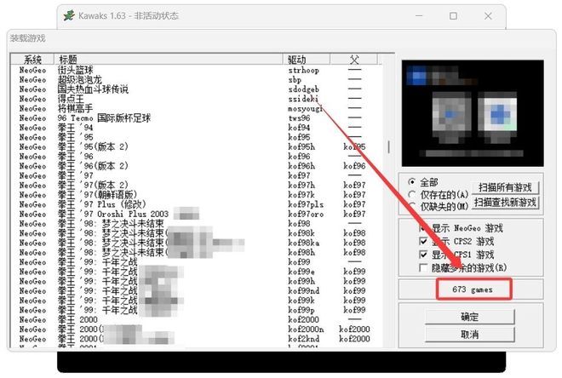Click driver name kof2knd in list
The image size is (562, 378).
pos(304,339)
